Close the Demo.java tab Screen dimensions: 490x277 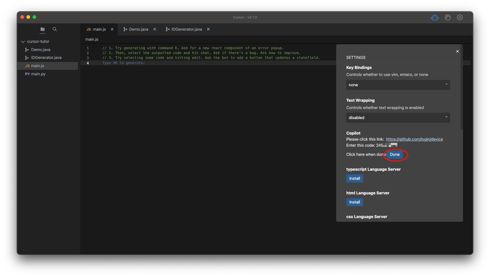pos(155,29)
